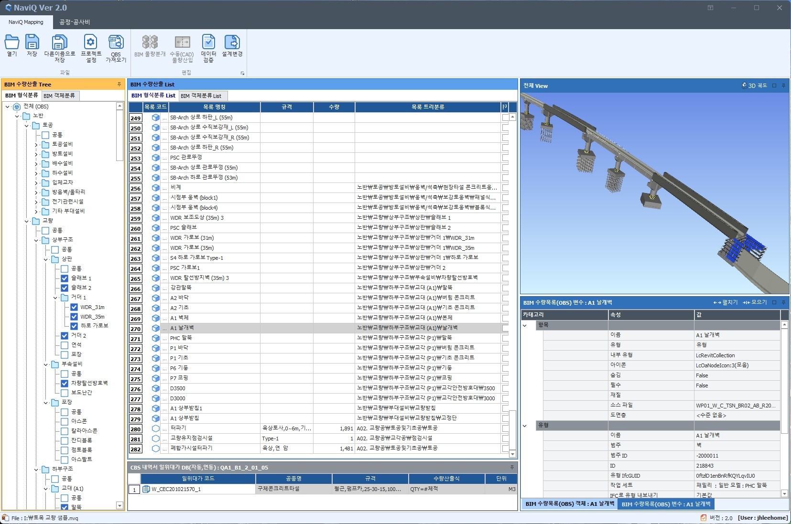Switch to BIM 객체분류 List tab
Screen dimensions: 791x524
[x=201, y=96]
